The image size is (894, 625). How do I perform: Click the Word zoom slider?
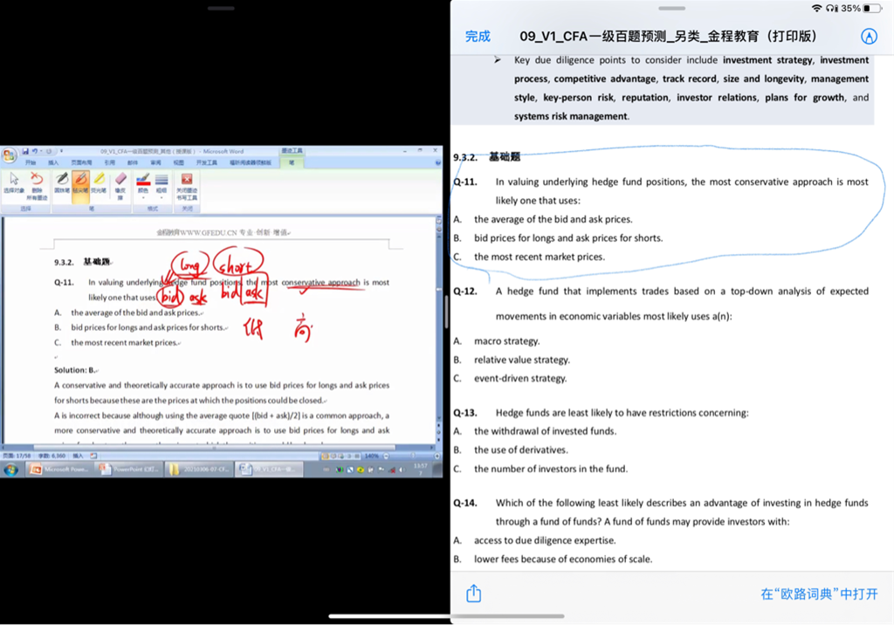pyautogui.click(x=412, y=457)
